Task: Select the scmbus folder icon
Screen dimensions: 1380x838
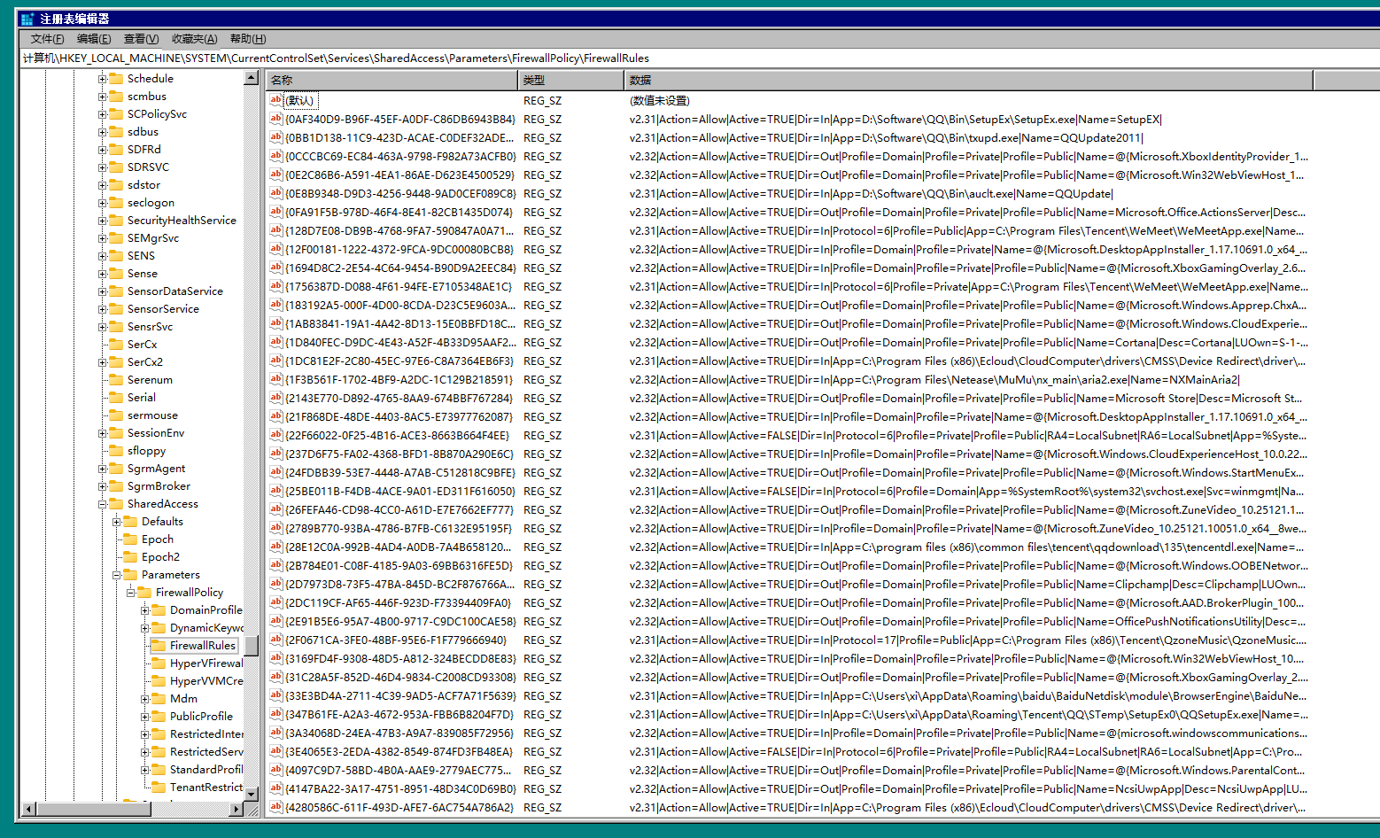Action: click(116, 97)
